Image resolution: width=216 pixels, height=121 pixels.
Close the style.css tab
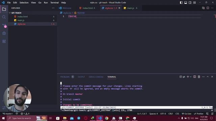tap(119, 8)
